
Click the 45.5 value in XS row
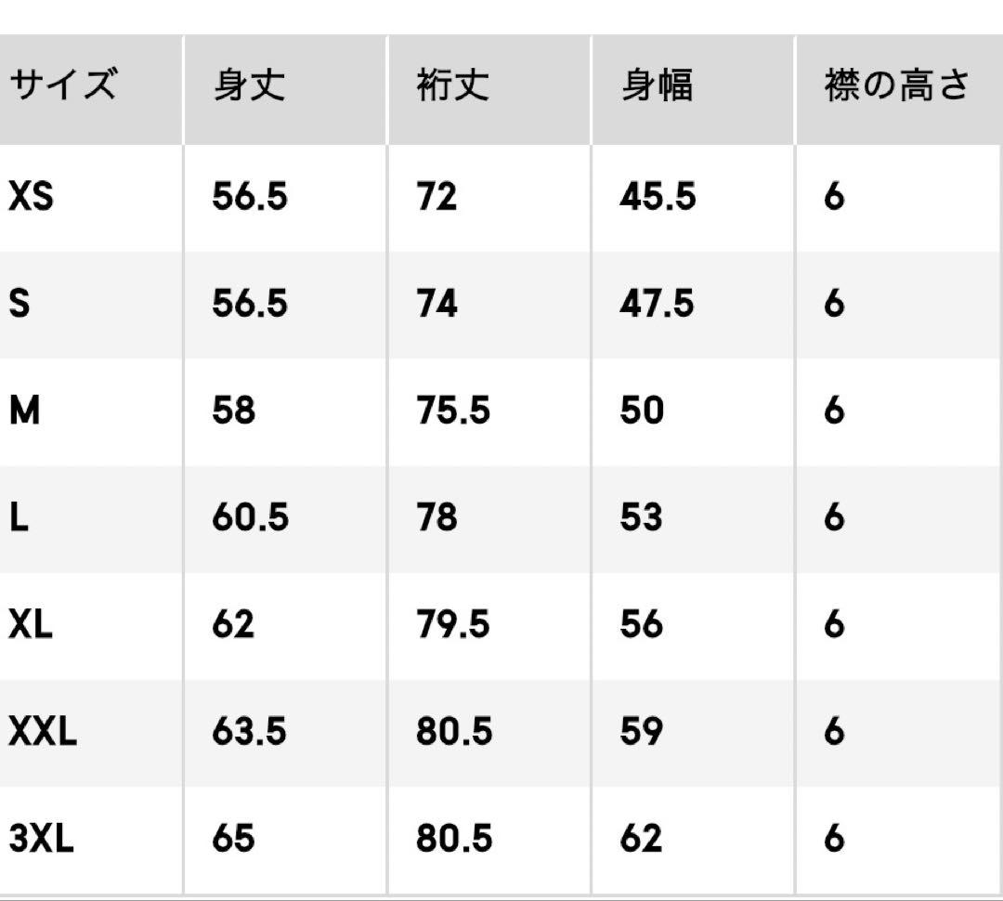[658, 197]
